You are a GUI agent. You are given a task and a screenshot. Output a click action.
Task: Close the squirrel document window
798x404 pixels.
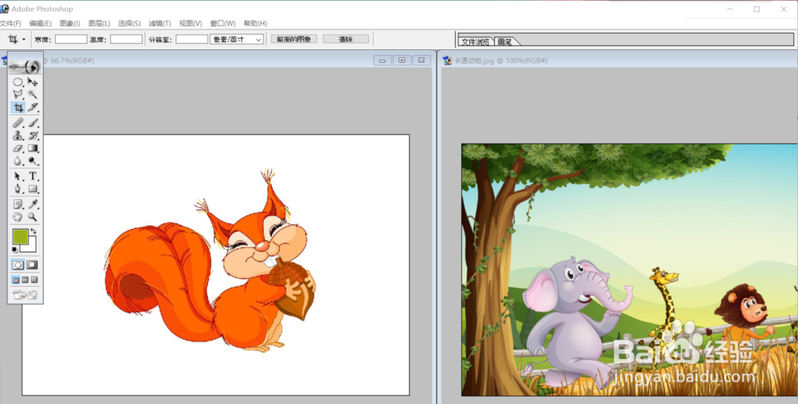pyautogui.click(x=421, y=61)
